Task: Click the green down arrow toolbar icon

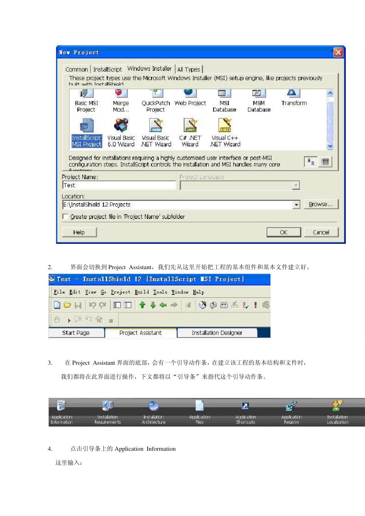Action: click(153, 305)
